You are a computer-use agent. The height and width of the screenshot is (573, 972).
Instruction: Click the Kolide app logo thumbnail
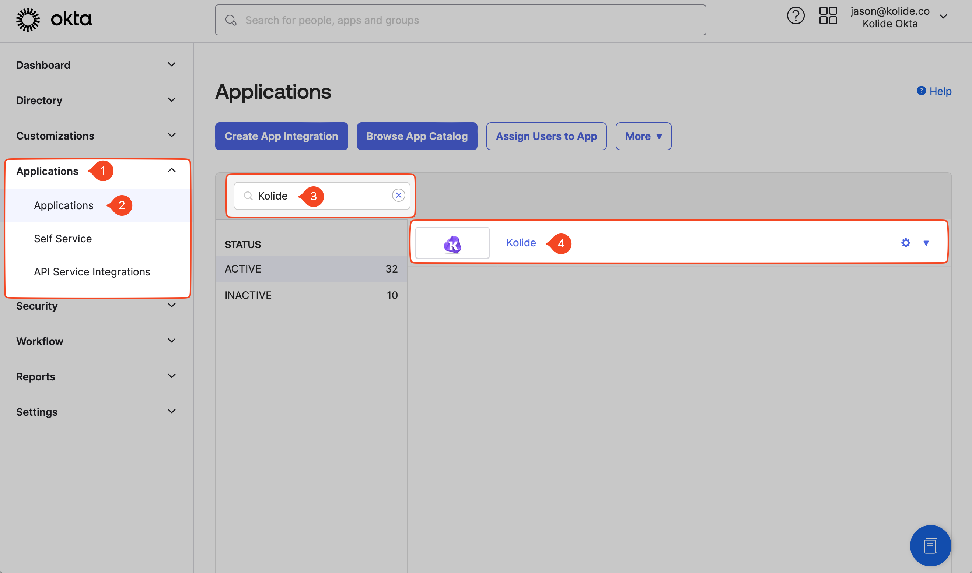point(452,243)
